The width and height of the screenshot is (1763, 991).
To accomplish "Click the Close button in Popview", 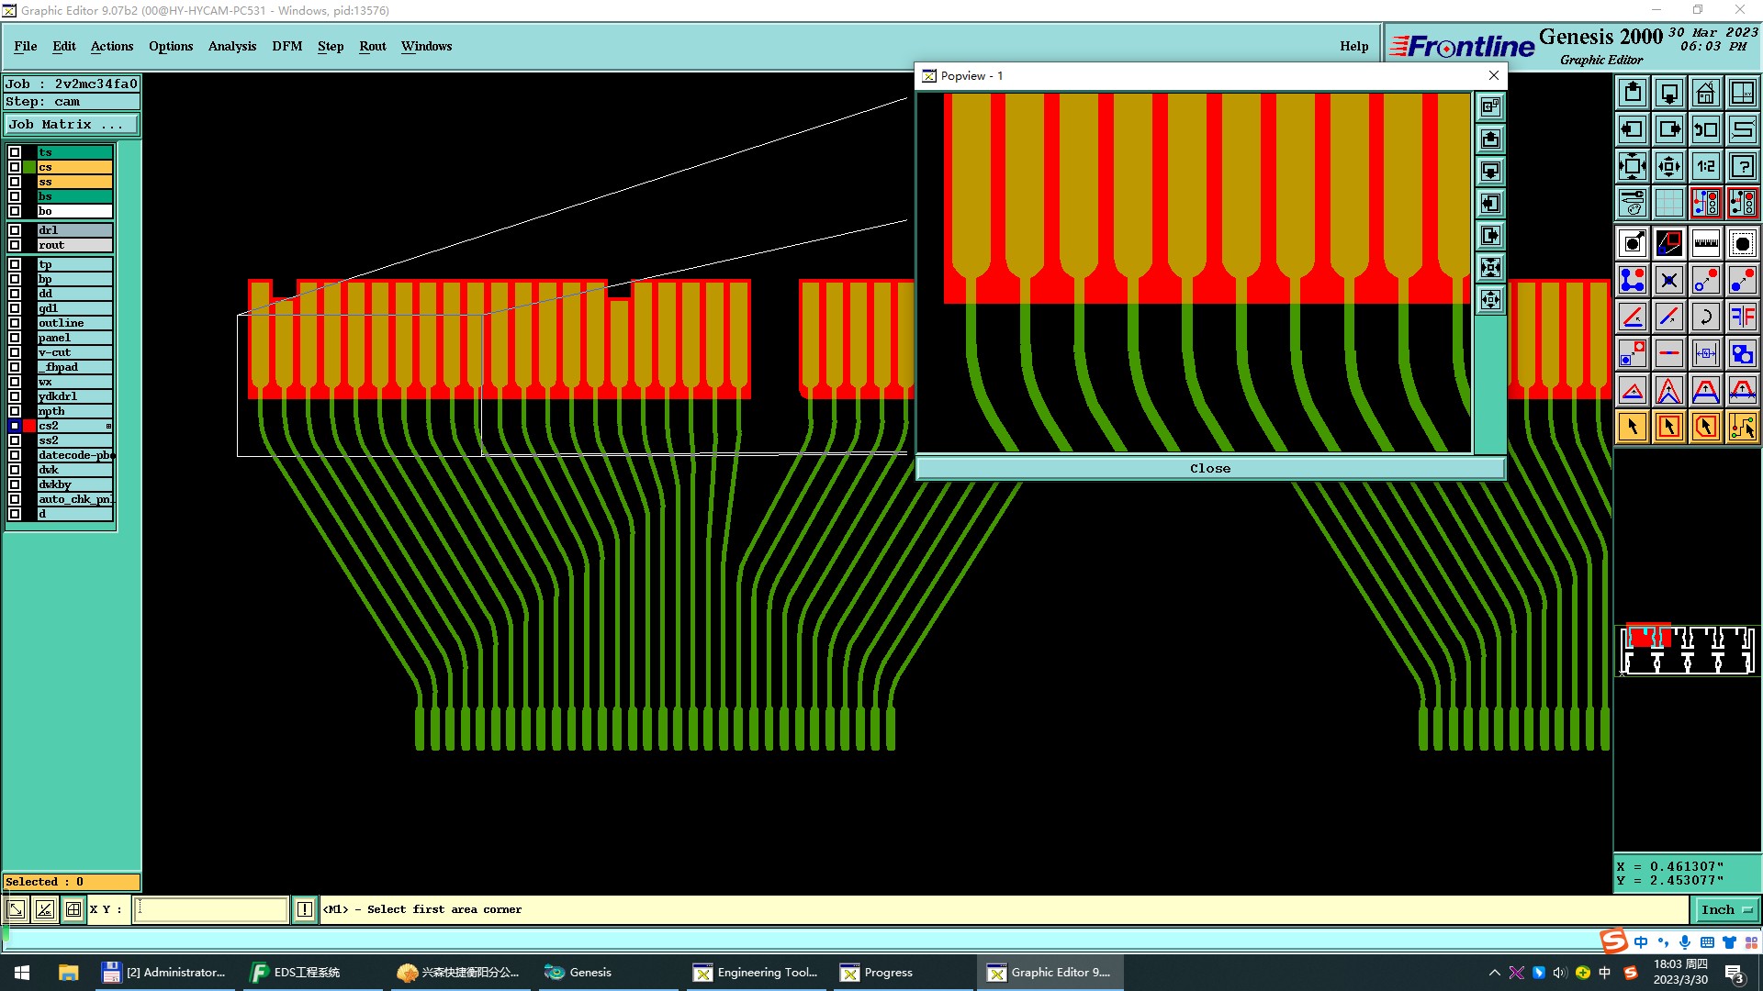I will click(1209, 468).
